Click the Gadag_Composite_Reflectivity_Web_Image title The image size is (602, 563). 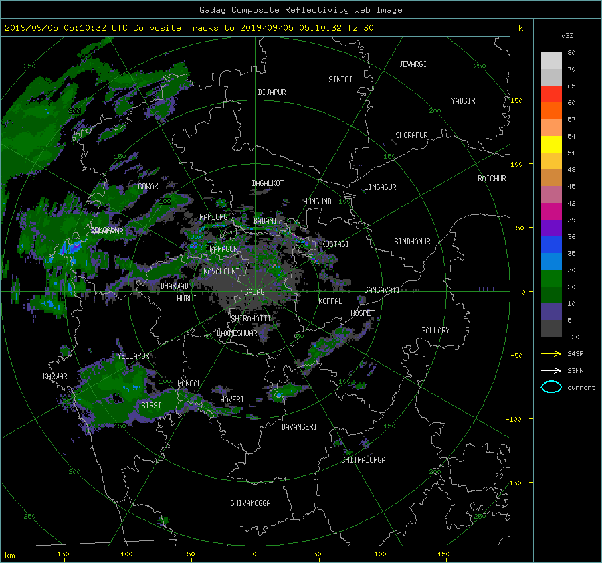coord(300,10)
